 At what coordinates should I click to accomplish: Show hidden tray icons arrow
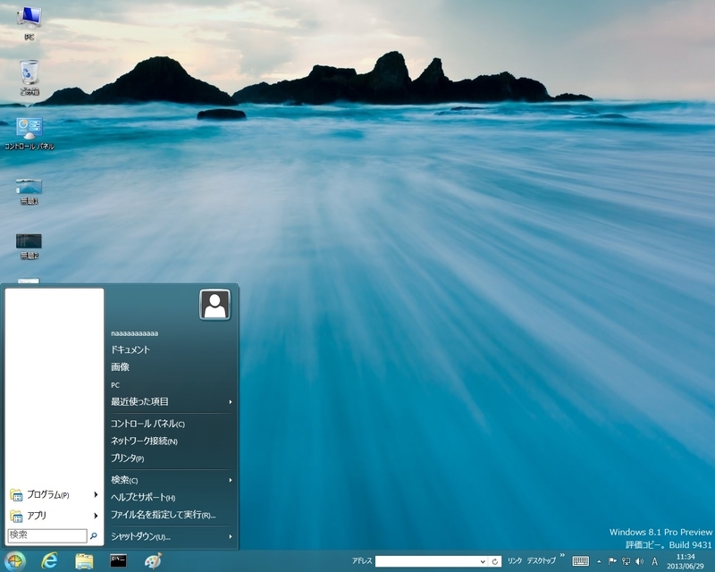(599, 561)
